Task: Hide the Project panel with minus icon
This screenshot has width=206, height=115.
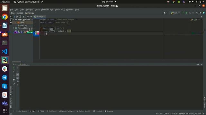Action: click(31, 17)
